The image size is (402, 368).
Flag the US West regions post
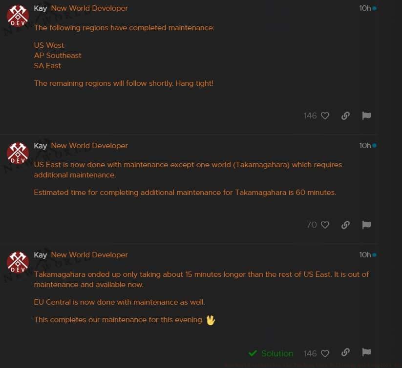pos(366,116)
